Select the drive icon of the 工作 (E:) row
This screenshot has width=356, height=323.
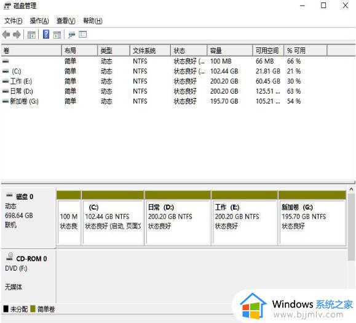pos(6,81)
